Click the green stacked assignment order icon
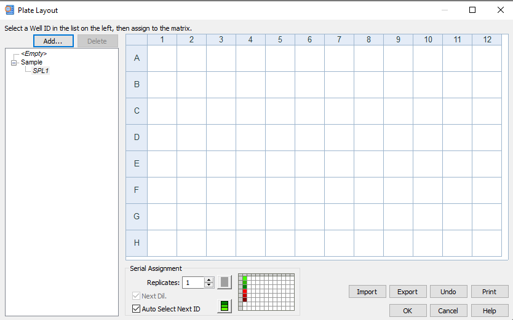513x320 pixels. (x=225, y=306)
